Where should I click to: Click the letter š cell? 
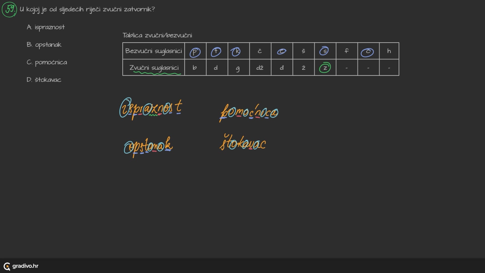(x=304, y=51)
